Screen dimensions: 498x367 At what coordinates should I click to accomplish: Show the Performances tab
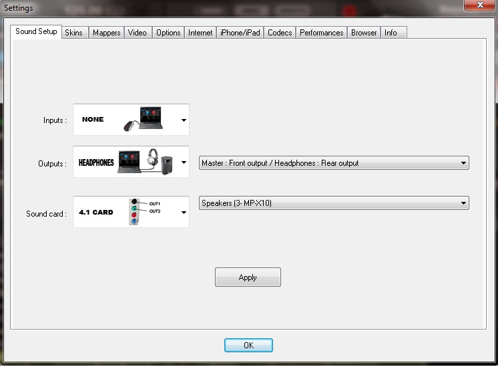(x=321, y=33)
